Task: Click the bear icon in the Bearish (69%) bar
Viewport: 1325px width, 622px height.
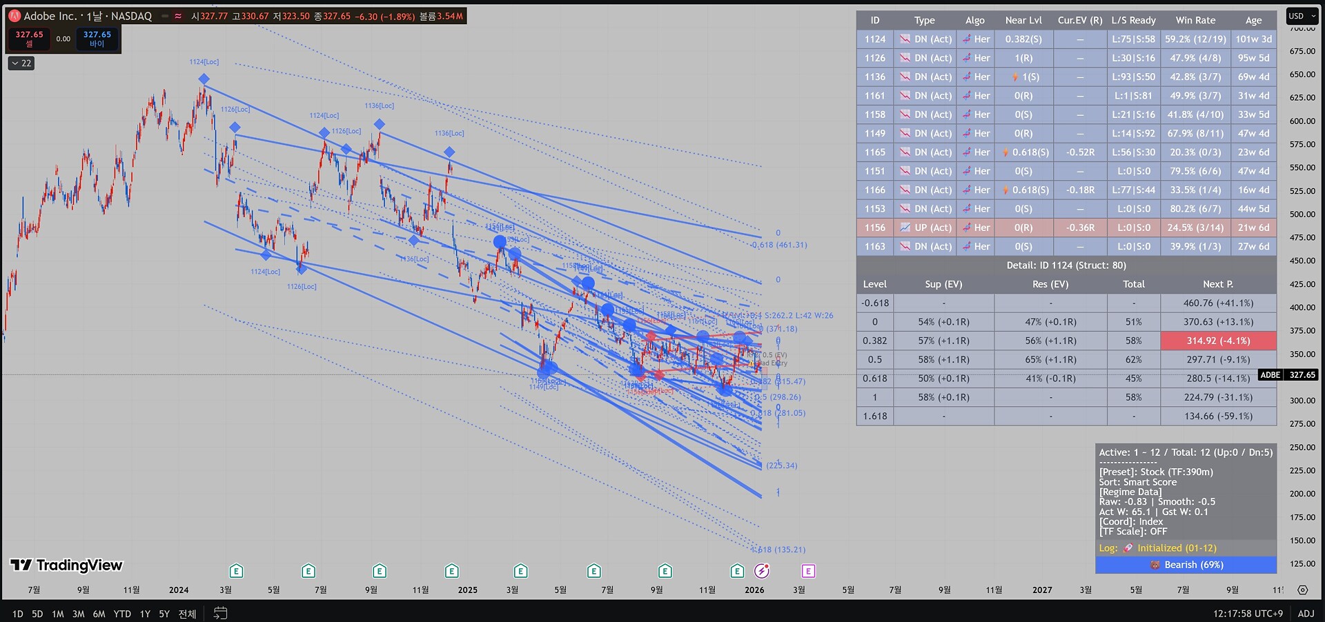Action: point(1155,565)
